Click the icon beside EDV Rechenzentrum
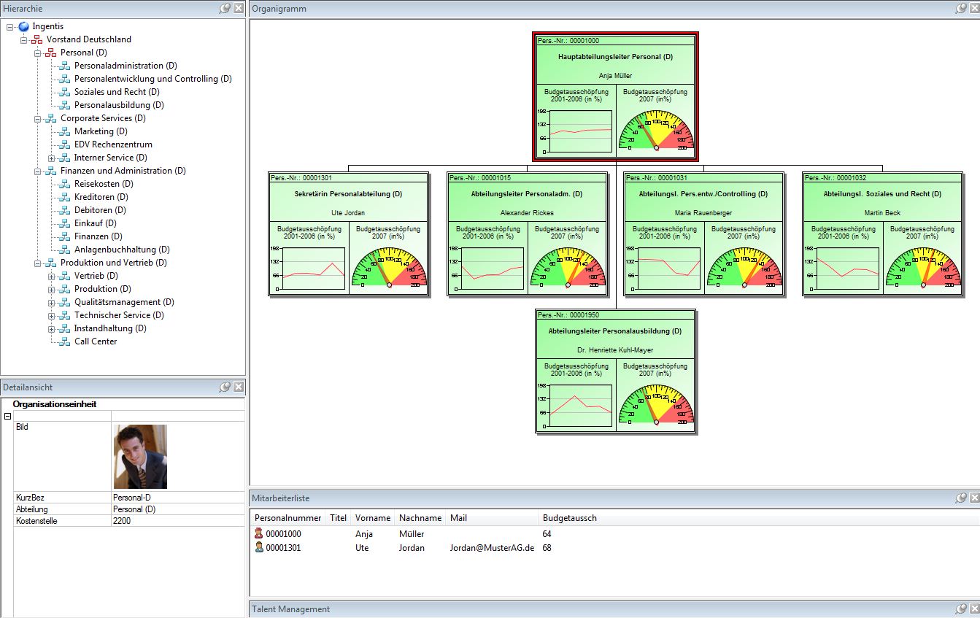980x618 pixels. [x=65, y=144]
